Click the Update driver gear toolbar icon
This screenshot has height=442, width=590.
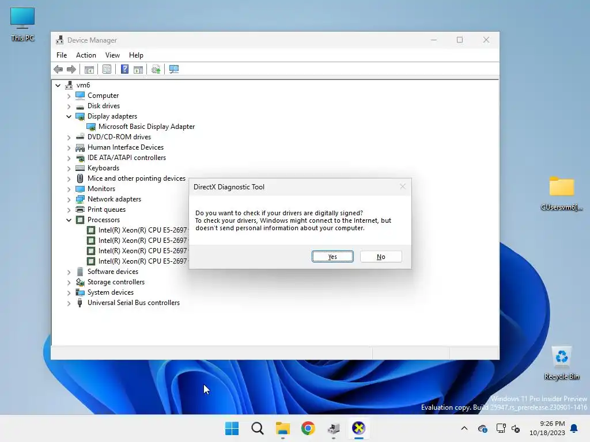[x=156, y=69]
